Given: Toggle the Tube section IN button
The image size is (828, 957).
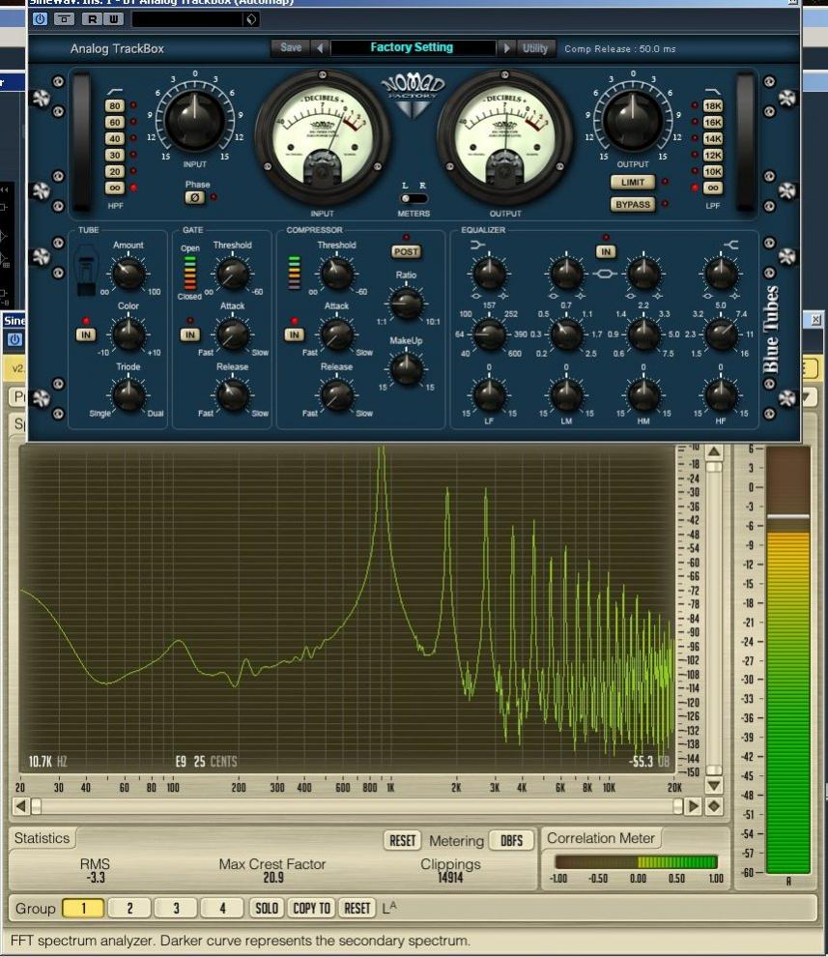Looking at the screenshot, I should point(85,334).
